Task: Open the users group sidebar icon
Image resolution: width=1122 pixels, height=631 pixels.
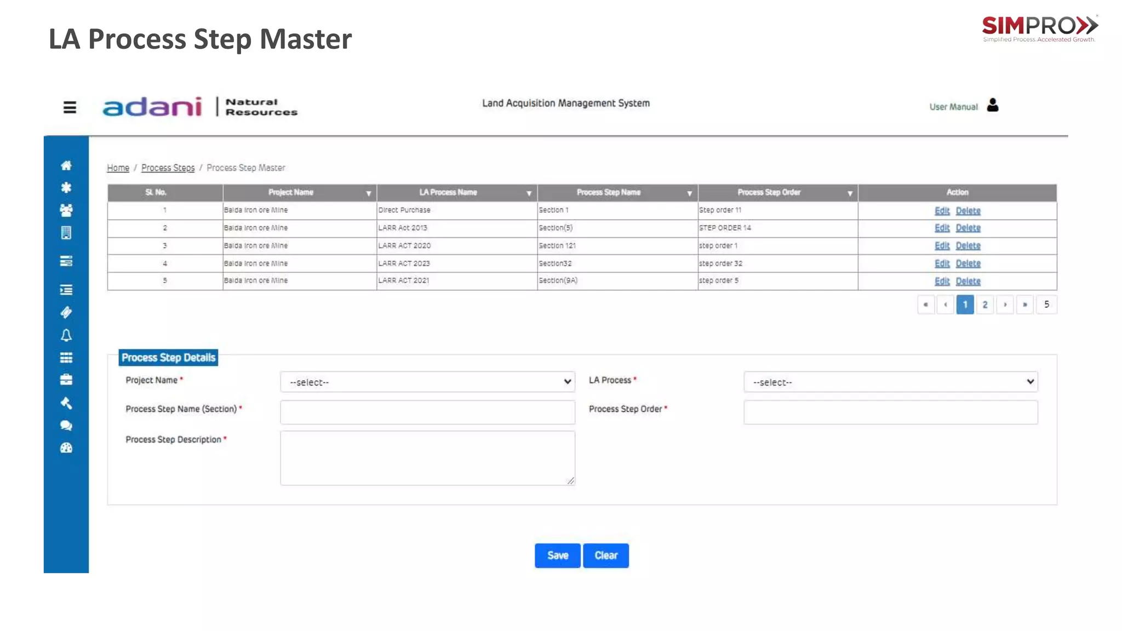Action: click(x=66, y=210)
